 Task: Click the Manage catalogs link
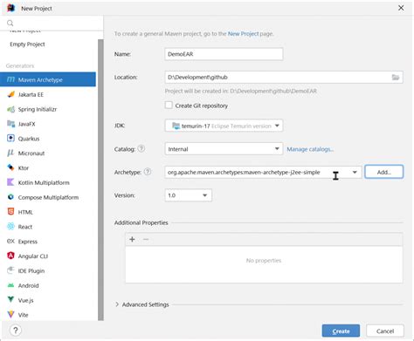click(310, 149)
